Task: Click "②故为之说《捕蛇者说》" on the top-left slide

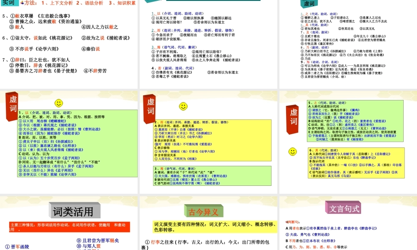Action: (x=106, y=38)
